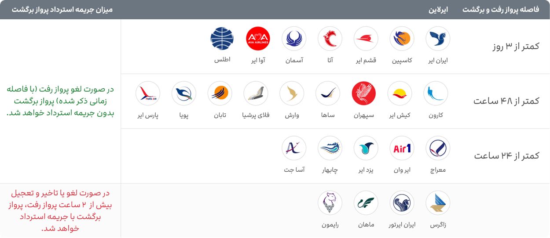
Task: Click the Air1 airline logo
Action: click(x=402, y=148)
